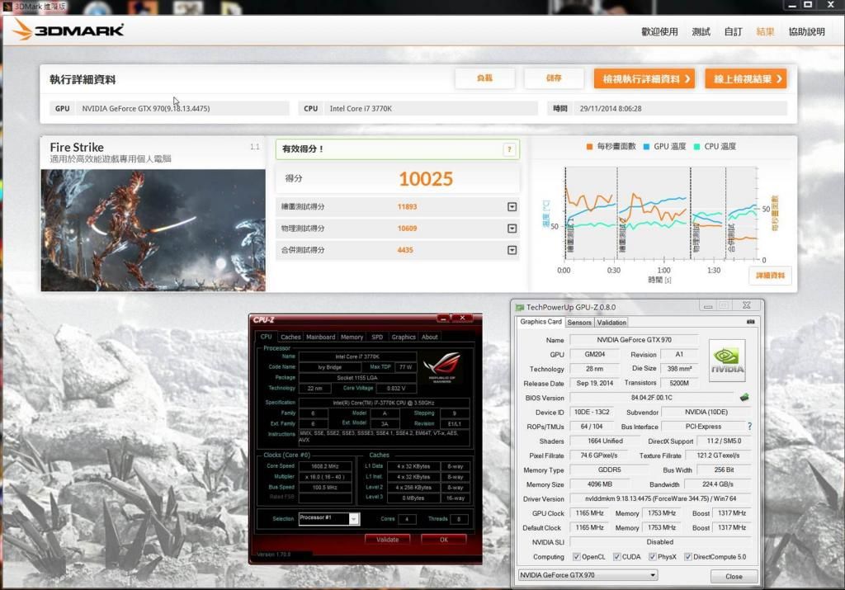This screenshot has width=845, height=590.
Task: Maximize the 3DMark window
Action: (808, 4)
